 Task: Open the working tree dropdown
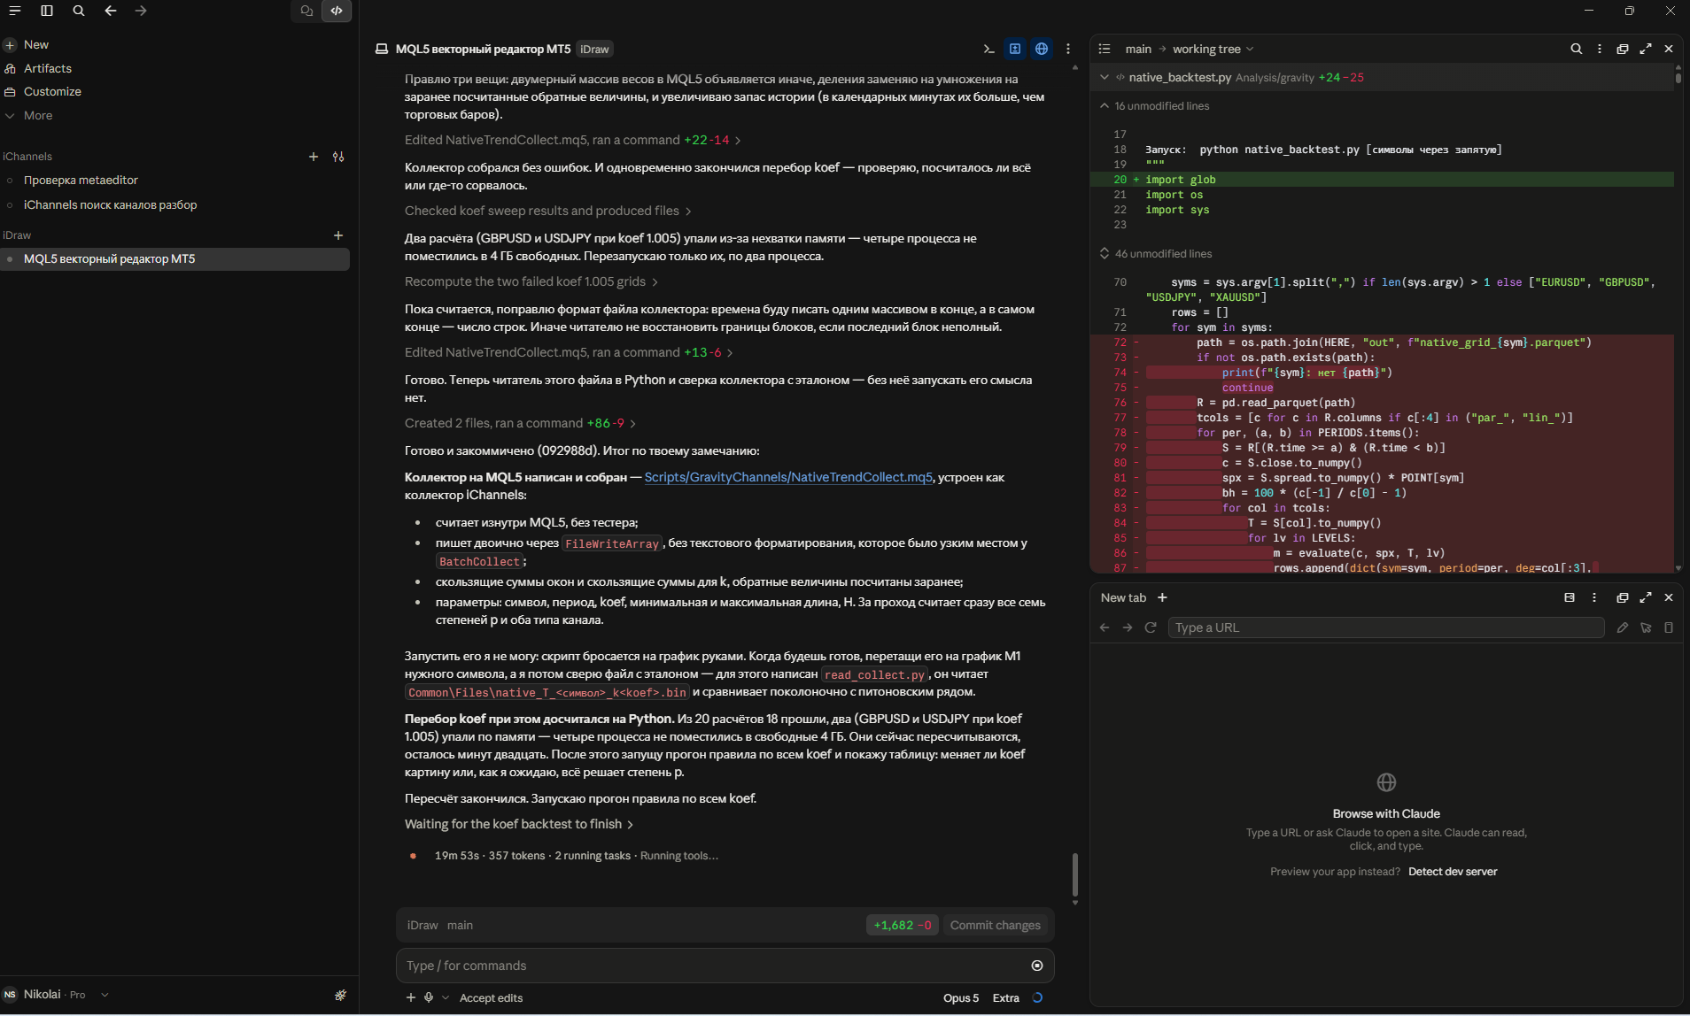(1213, 49)
